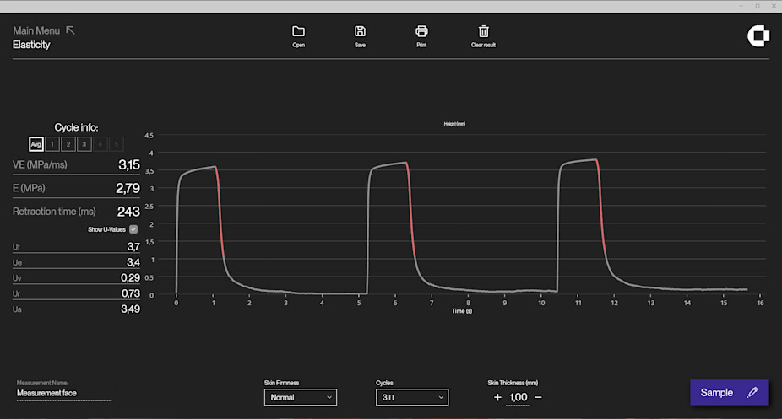
Task: Select cycle 1 in Cycle info
Action: (52, 144)
